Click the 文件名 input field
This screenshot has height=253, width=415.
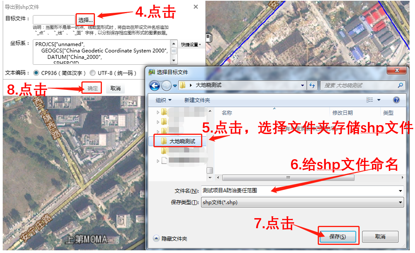[x=299, y=191]
